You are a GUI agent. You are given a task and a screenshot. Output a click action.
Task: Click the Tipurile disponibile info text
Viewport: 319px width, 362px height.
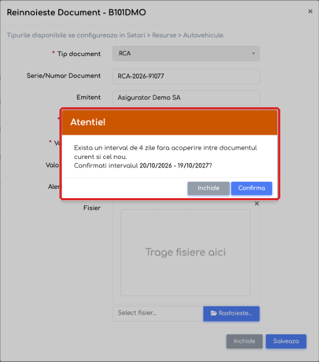[116, 35]
